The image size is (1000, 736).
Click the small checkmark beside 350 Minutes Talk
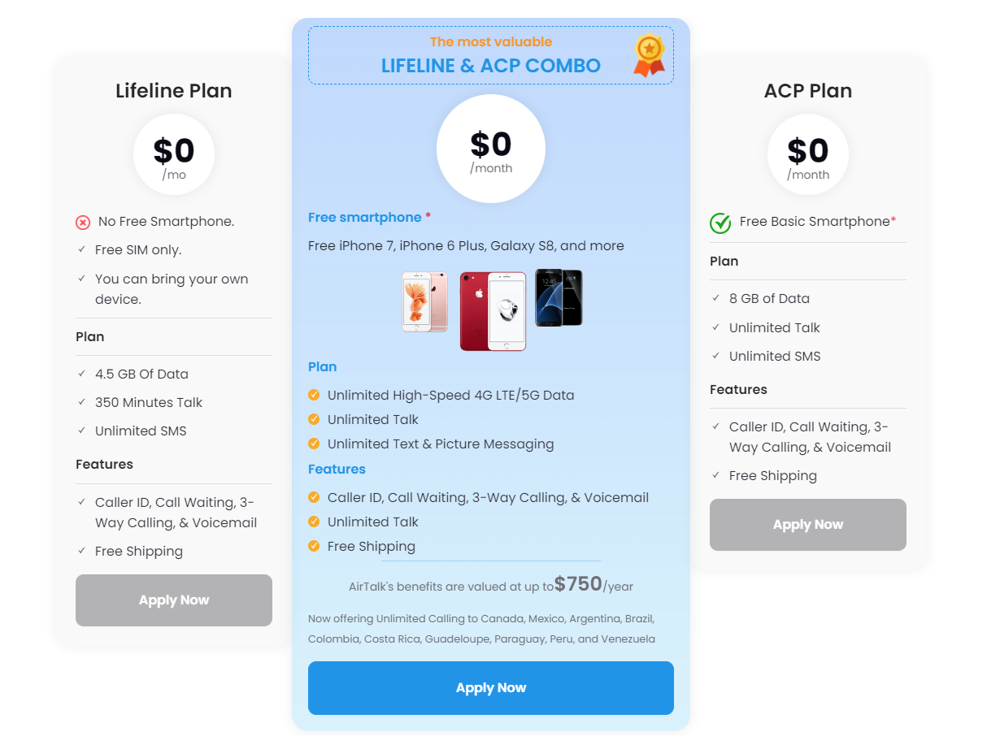click(82, 402)
